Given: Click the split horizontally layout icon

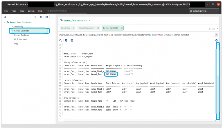Looking at the screenshot, I should [211, 29].
